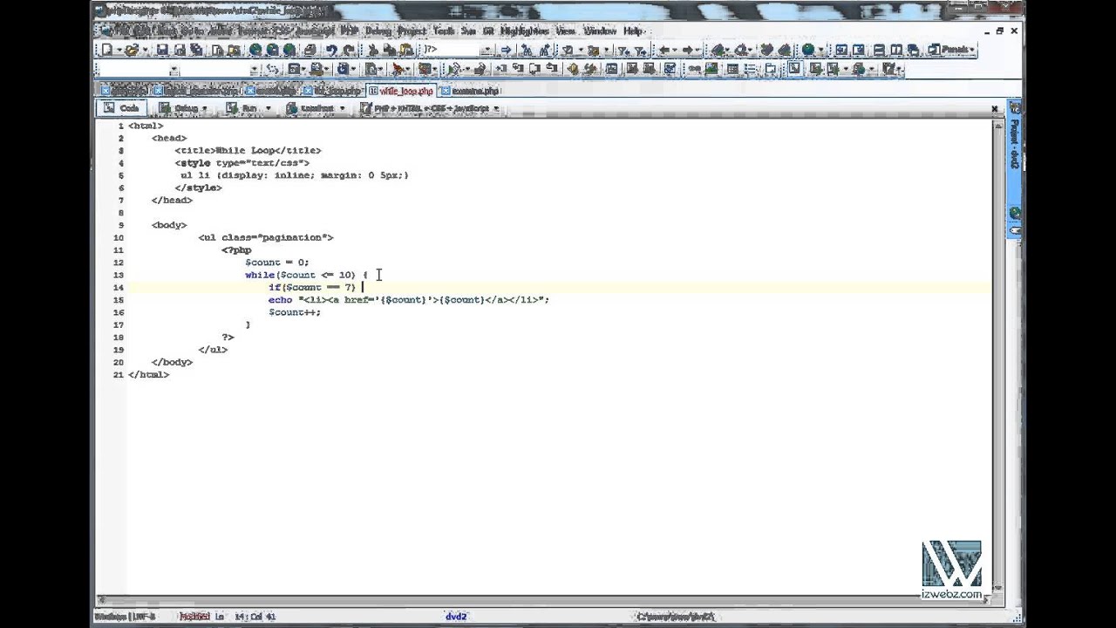1116x628 pixels.
Task: Click the echo statement on line 15
Action: point(409,300)
